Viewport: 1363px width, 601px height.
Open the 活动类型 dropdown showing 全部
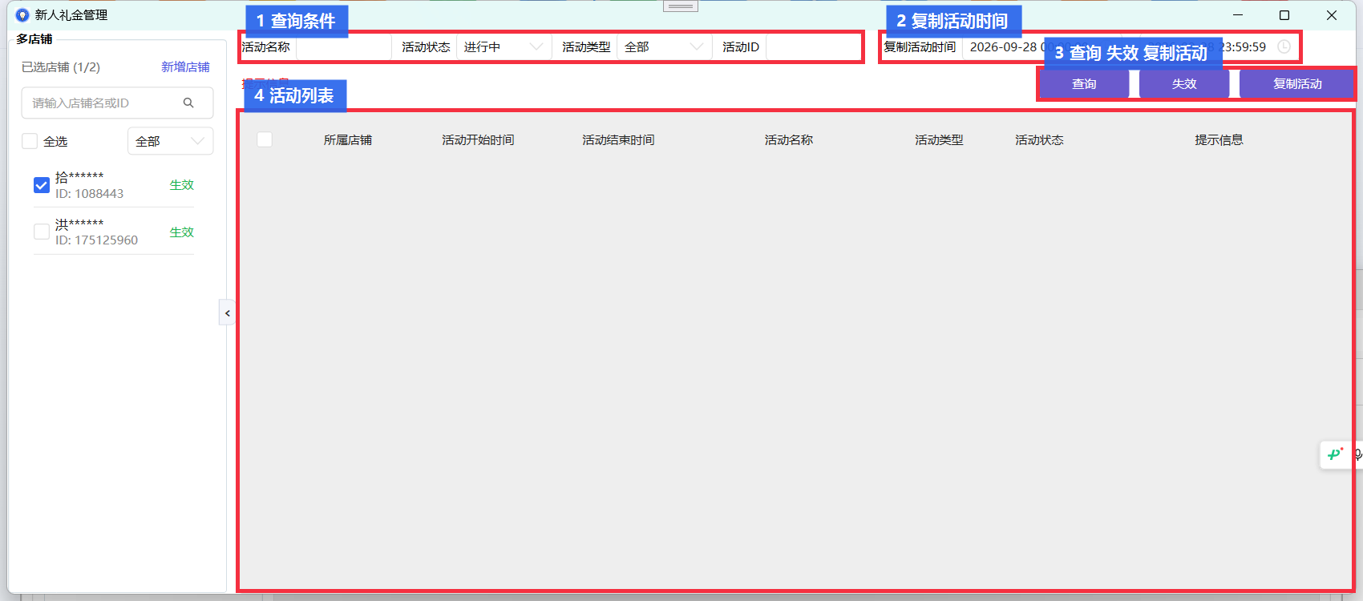664,47
